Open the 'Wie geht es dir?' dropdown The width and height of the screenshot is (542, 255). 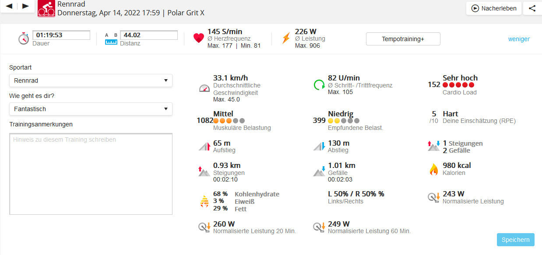tap(91, 109)
